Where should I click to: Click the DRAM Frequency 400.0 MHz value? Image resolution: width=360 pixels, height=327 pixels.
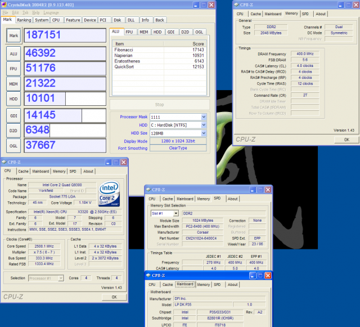[x=305, y=54]
